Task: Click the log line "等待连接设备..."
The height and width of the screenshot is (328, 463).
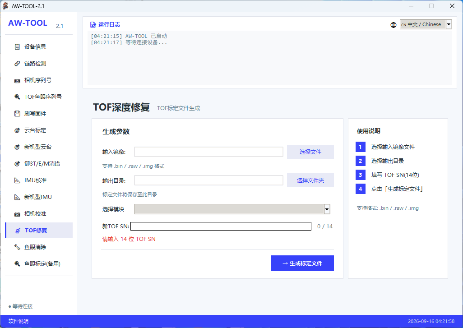Action: coord(129,42)
